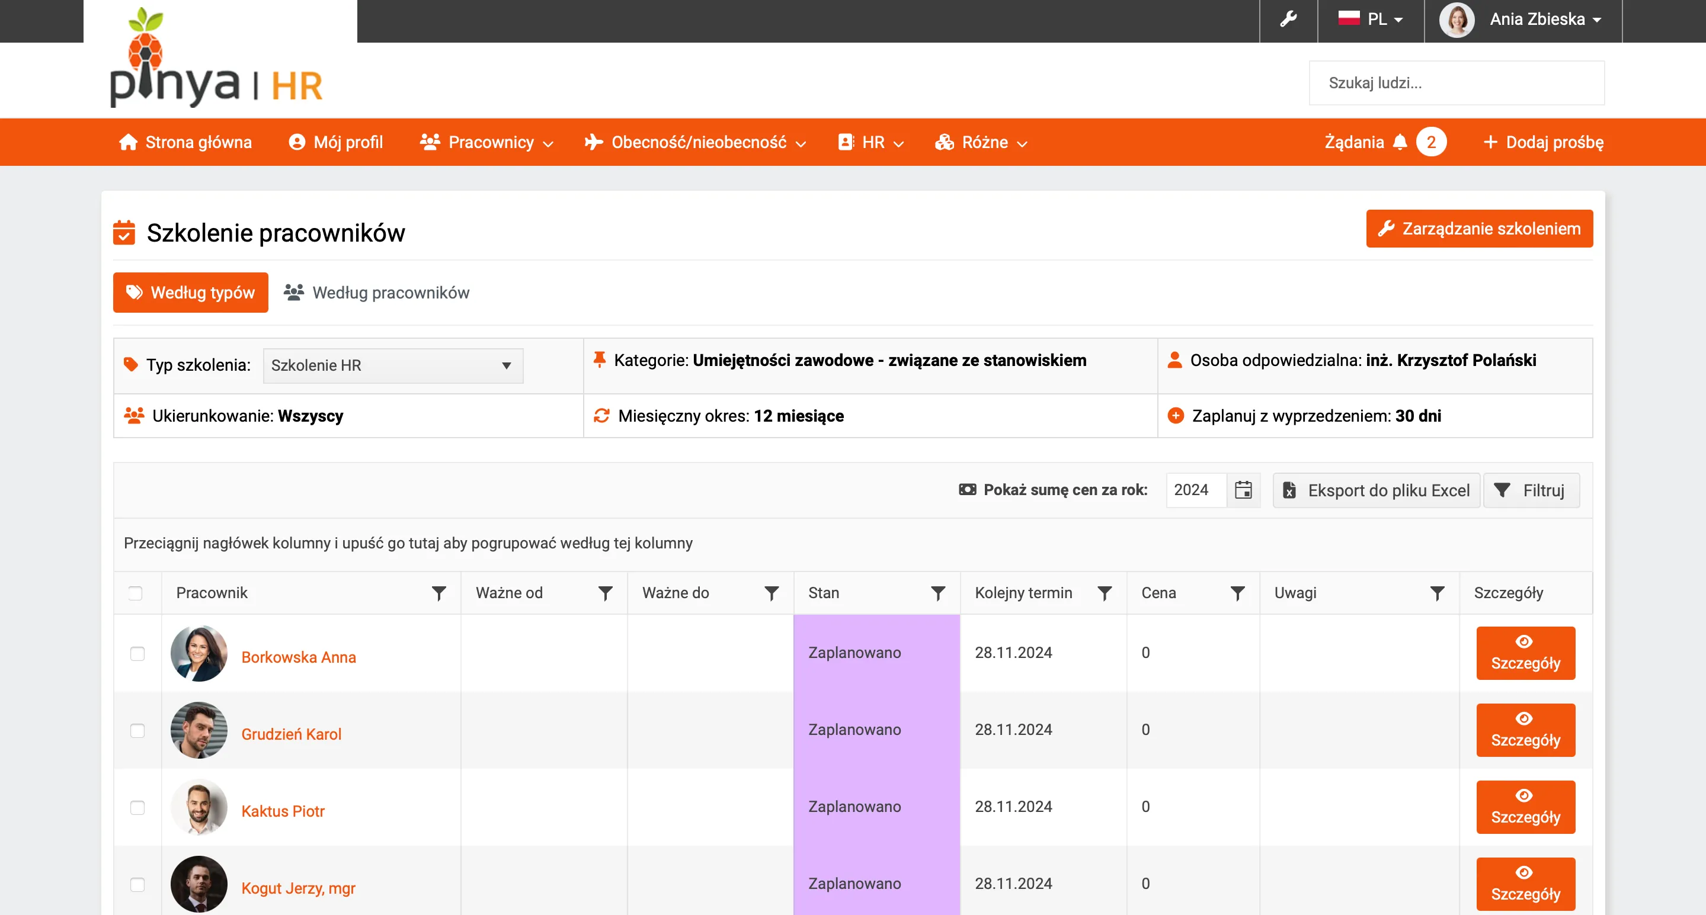Check the box for Borkowska Anna
1706x915 pixels.
137,653
